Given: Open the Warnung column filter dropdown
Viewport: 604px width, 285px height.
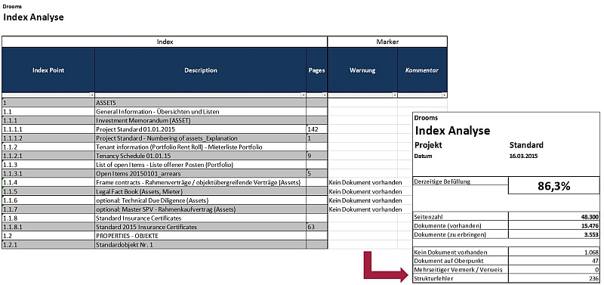Looking at the screenshot, I should click(394, 94).
